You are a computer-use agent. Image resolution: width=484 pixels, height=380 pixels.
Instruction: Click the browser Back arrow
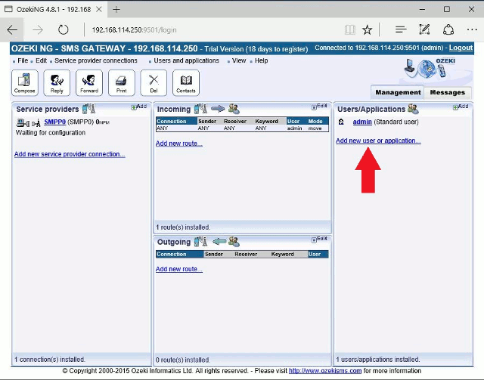[12, 30]
